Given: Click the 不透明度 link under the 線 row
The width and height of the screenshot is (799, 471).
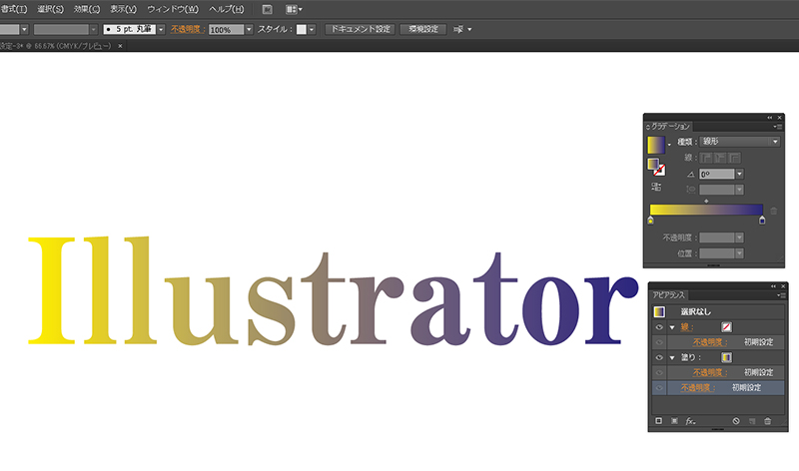Looking at the screenshot, I should [x=710, y=342].
